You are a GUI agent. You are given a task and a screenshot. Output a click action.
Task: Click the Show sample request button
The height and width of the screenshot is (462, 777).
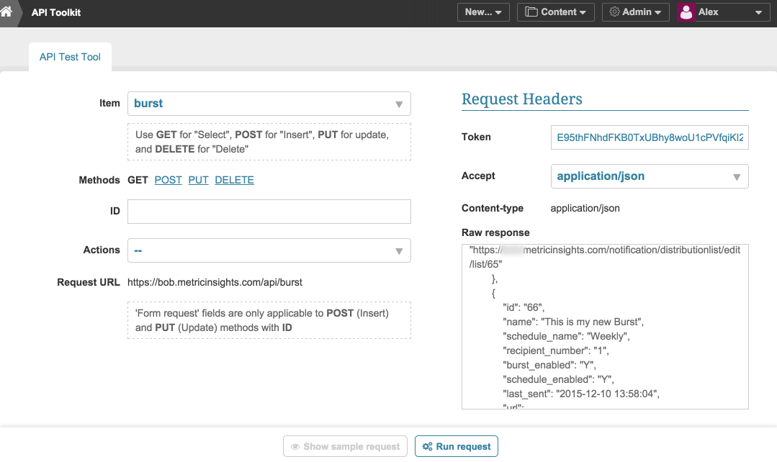pos(345,446)
